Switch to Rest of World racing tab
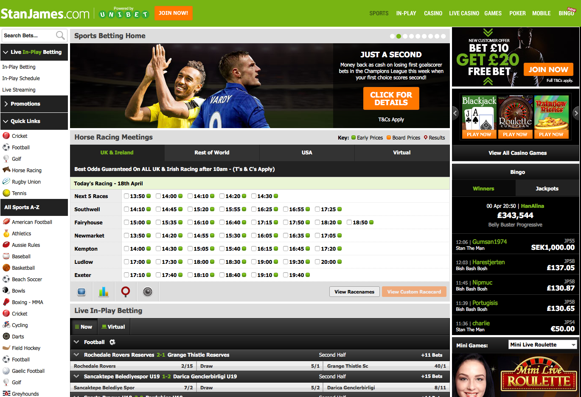Viewport: 581px width, 397px height. coord(212,153)
